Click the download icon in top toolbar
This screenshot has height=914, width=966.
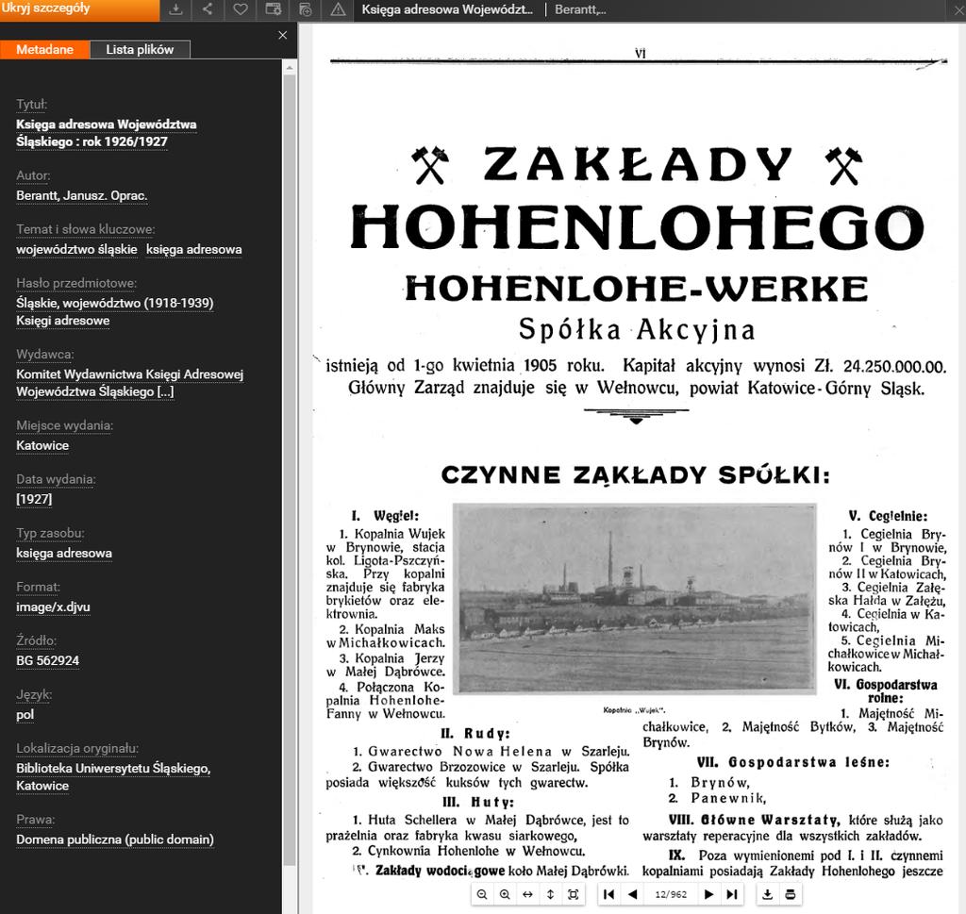tap(175, 9)
